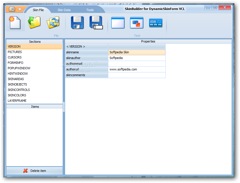This screenshot has width=240, height=183.
Task: Click the Delete item button
Action: pyautogui.click(x=34, y=171)
